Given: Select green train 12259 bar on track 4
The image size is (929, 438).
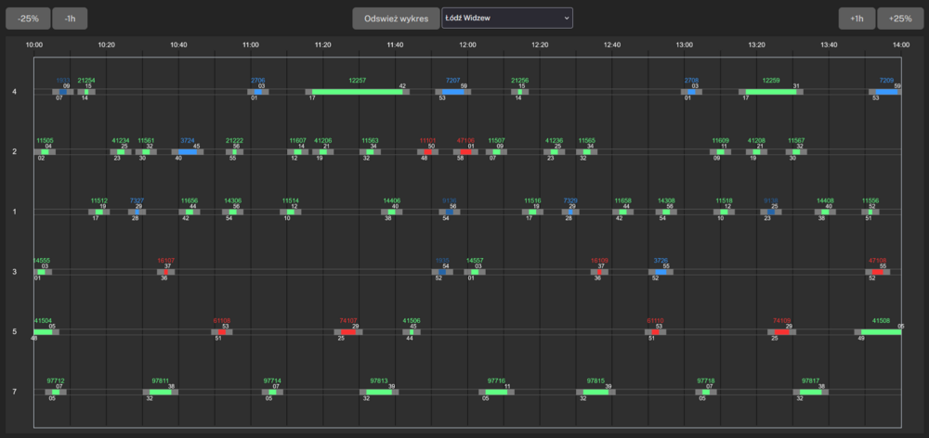Looking at the screenshot, I should 771,92.
